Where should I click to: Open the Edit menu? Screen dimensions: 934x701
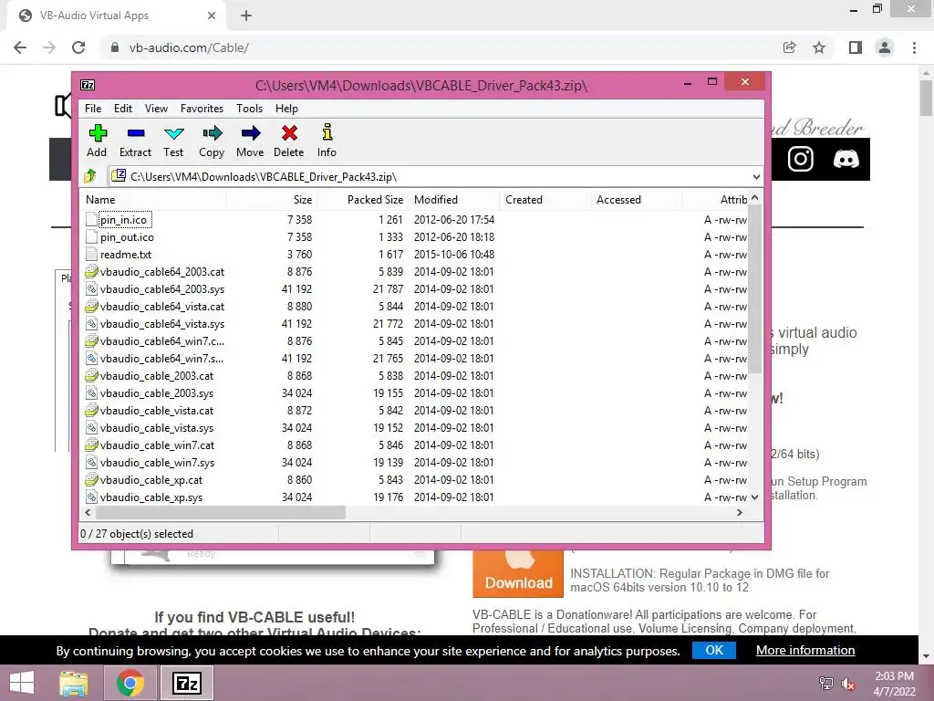click(123, 109)
